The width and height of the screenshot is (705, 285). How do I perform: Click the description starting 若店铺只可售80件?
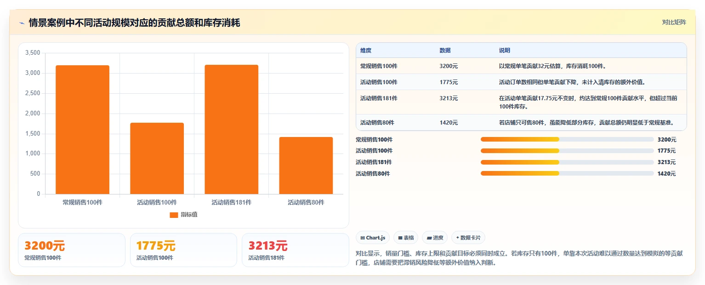click(587, 123)
